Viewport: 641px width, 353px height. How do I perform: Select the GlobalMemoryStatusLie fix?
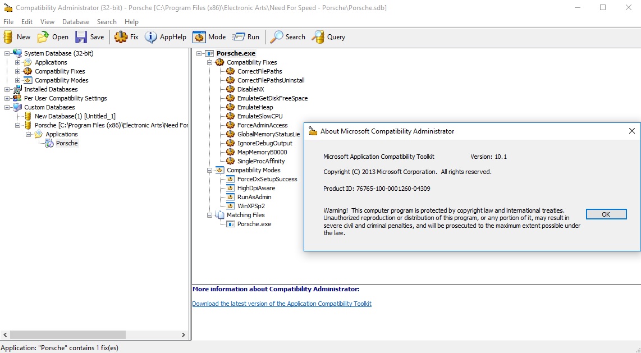coord(269,134)
